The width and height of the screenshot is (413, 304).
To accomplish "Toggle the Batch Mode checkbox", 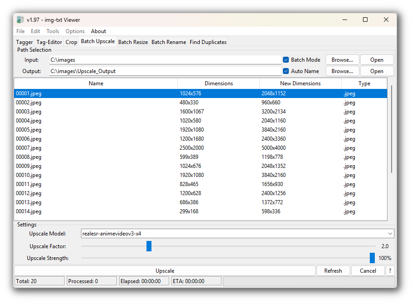I will (x=286, y=59).
